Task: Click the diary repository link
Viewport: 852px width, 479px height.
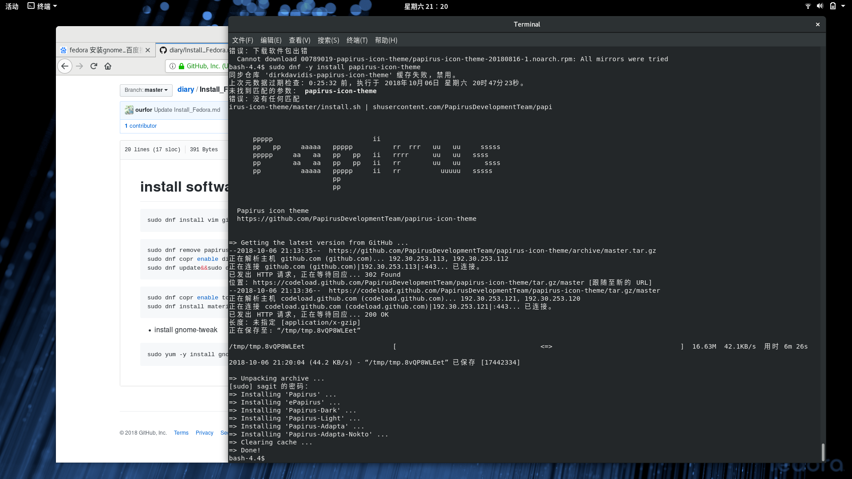Action: click(x=185, y=90)
